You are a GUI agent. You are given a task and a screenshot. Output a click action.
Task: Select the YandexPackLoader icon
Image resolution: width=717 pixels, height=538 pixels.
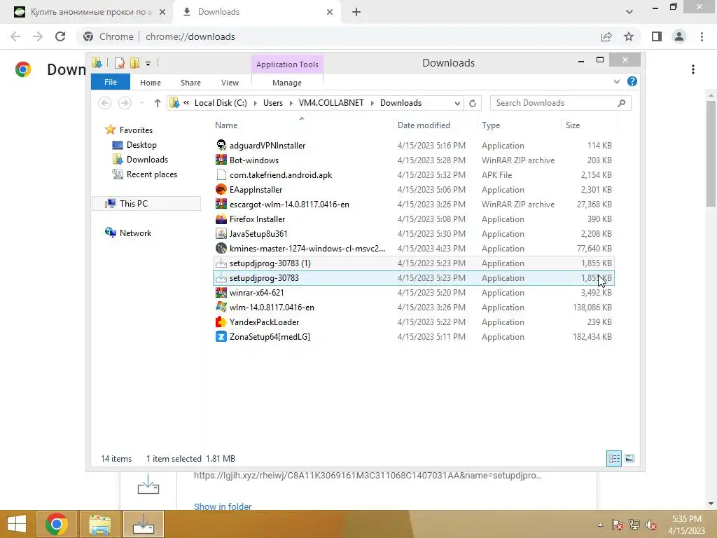click(x=221, y=322)
